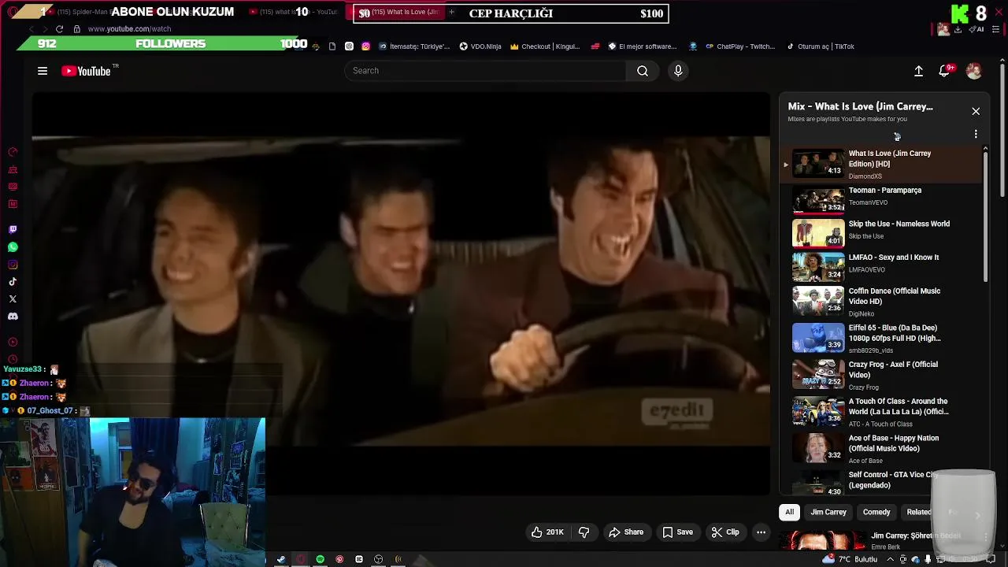Select the Jim Carrey filter chip
This screenshot has width=1008, height=567.
[x=828, y=512]
